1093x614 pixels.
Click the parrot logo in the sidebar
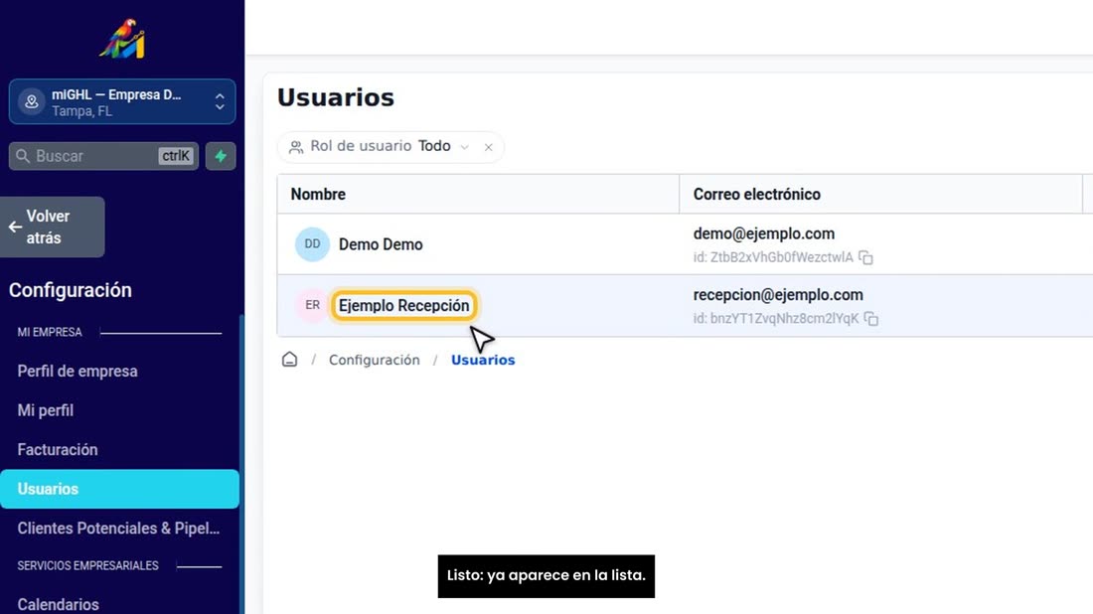click(x=122, y=39)
